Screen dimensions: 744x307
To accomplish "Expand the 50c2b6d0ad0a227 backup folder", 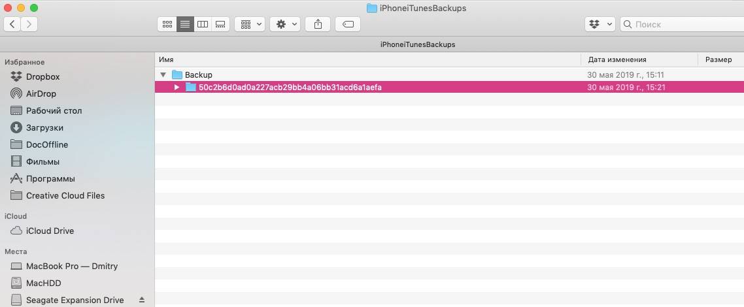I will (x=177, y=87).
